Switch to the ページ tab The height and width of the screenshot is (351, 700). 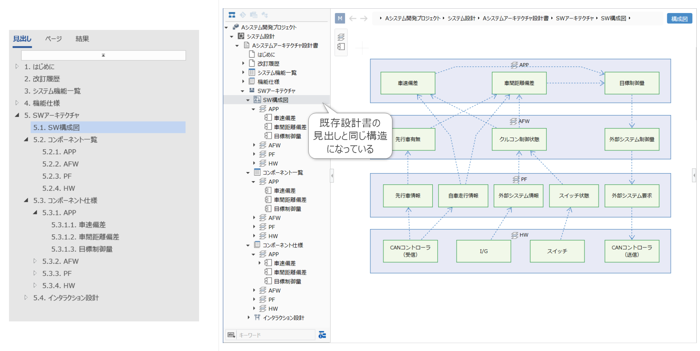(x=53, y=39)
